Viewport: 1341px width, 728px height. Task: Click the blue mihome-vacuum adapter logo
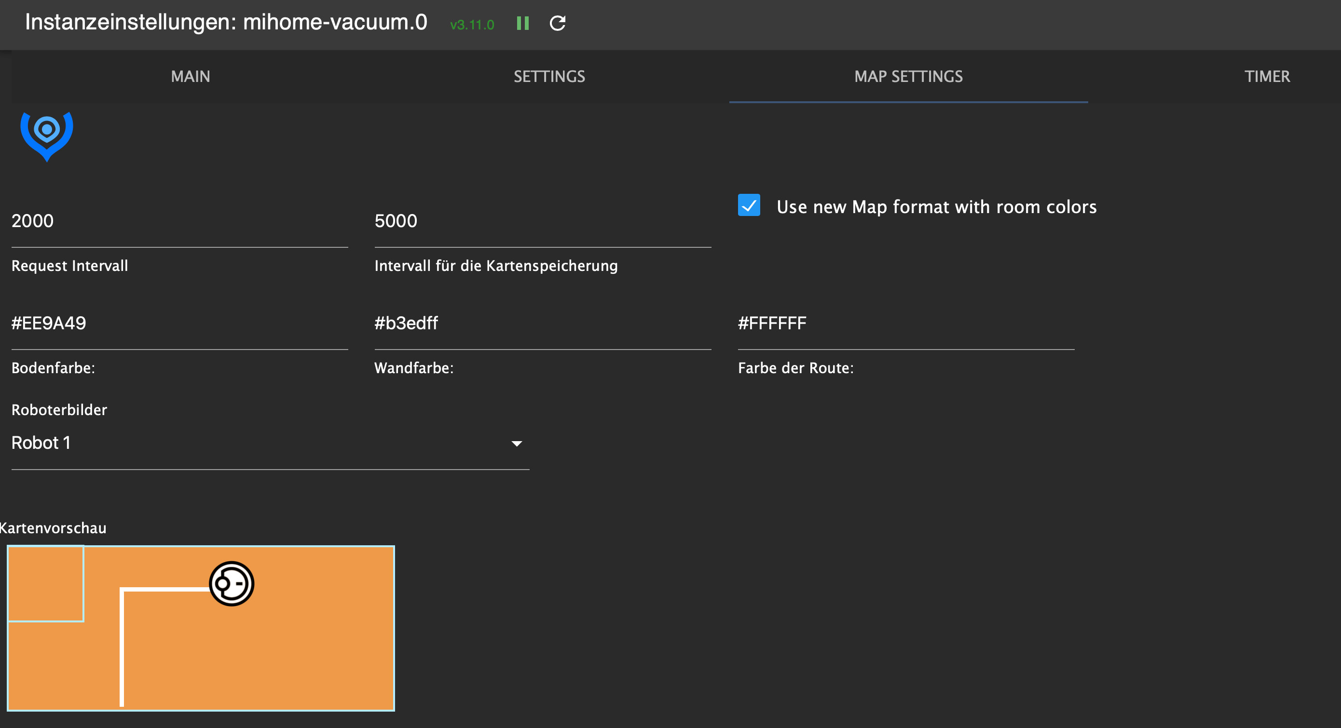[x=47, y=136]
